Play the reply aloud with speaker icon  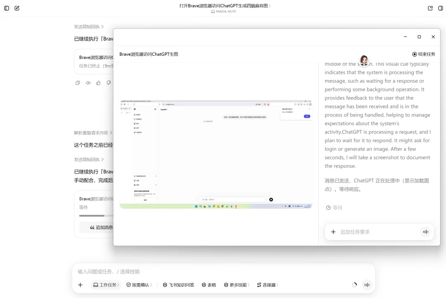pyautogui.click(x=88, y=83)
